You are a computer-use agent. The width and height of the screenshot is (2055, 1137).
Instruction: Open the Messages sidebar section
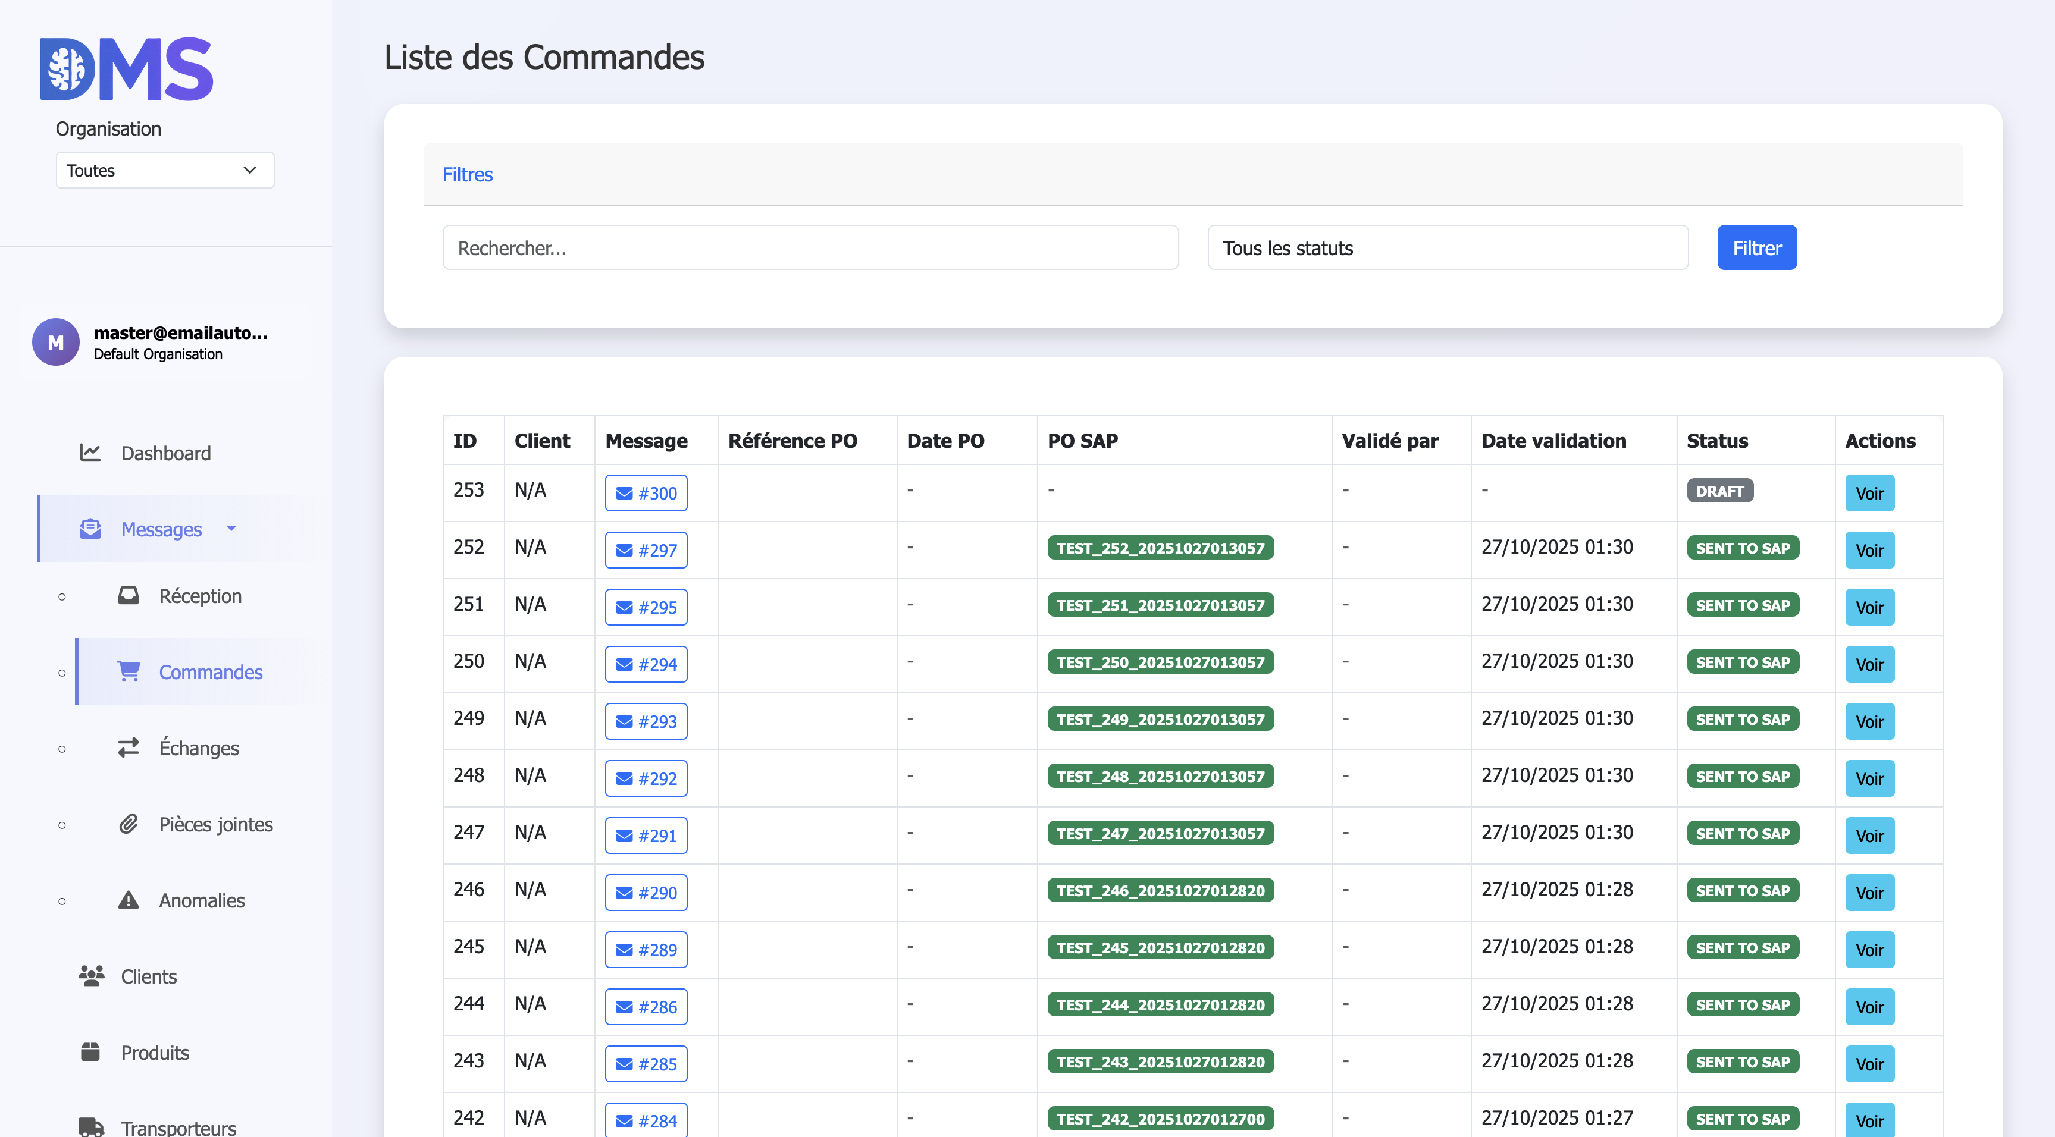point(161,529)
